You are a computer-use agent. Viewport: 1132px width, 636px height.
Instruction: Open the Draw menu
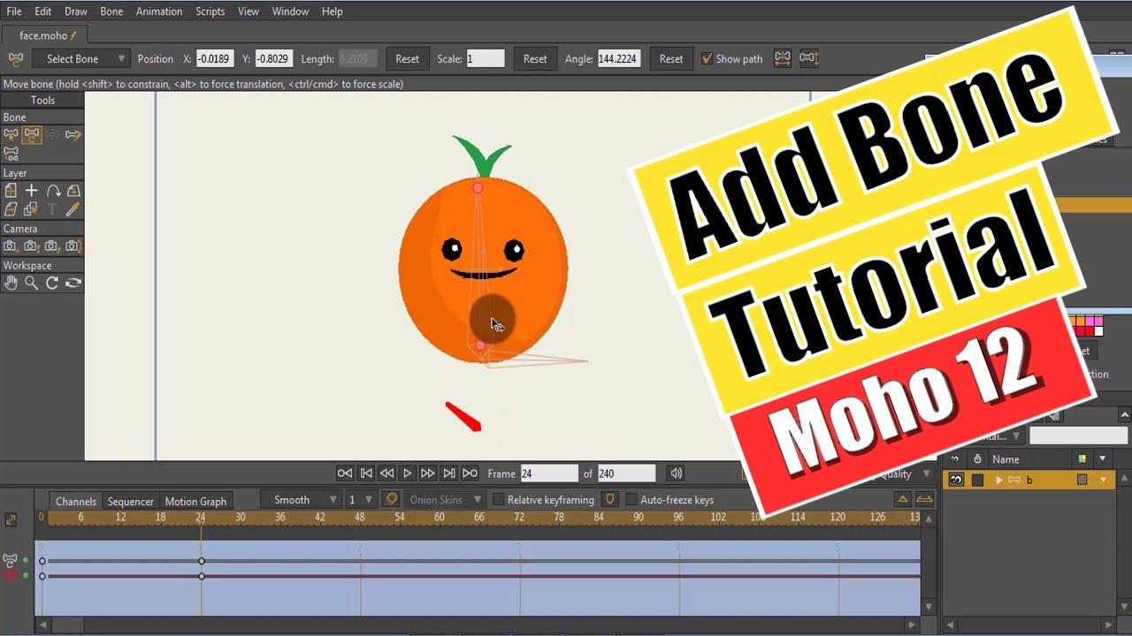point(76,11)
